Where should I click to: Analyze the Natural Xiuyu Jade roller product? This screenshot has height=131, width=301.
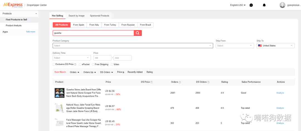point(280,108)
